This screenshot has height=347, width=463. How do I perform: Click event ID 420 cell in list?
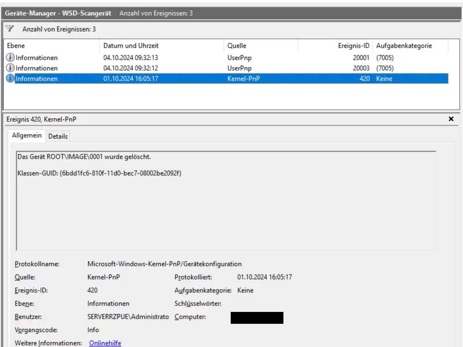coord(365,79)
